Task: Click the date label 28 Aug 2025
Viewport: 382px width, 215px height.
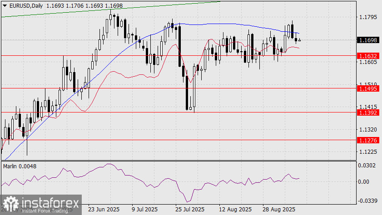Action: click(x=279, y=210)
